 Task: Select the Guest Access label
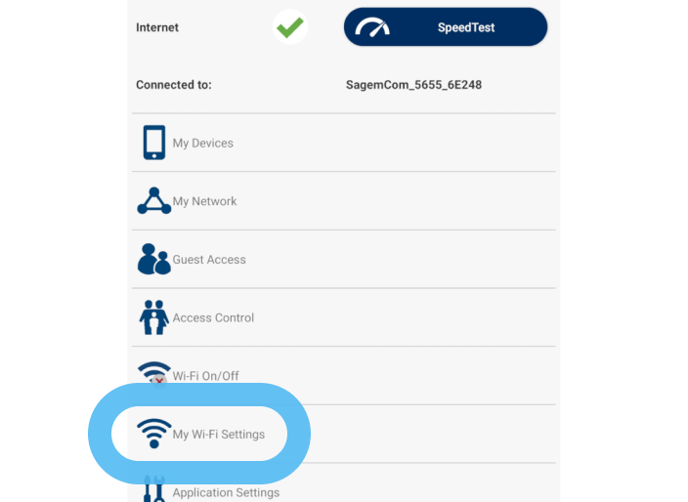[209, 260]
